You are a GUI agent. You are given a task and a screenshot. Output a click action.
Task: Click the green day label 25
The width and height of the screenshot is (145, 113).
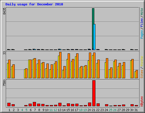point(110,110)
